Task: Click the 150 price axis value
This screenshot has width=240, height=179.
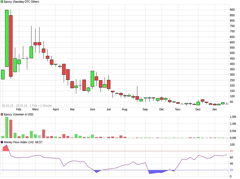Action: click(232, 91)
